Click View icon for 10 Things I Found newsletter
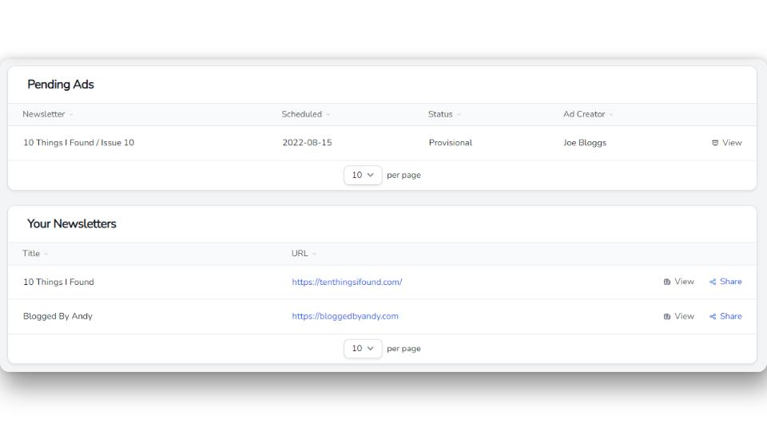 667,282
